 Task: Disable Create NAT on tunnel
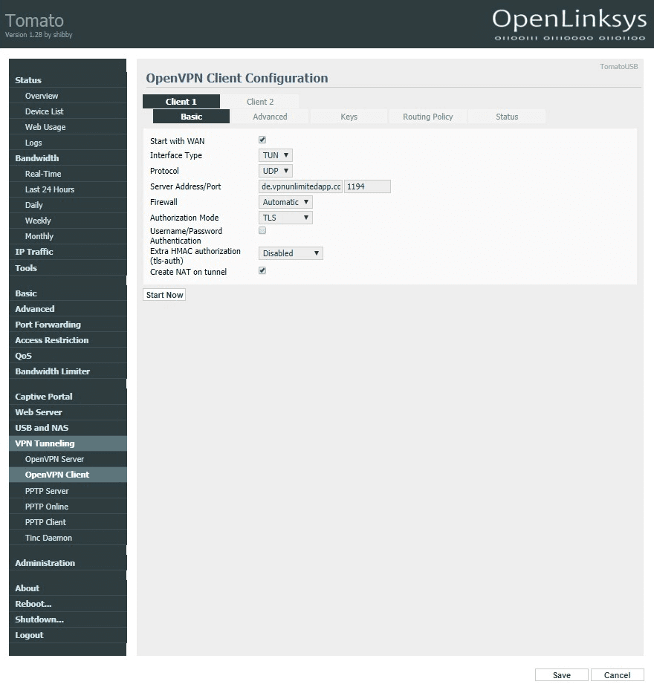click(262, 270)
